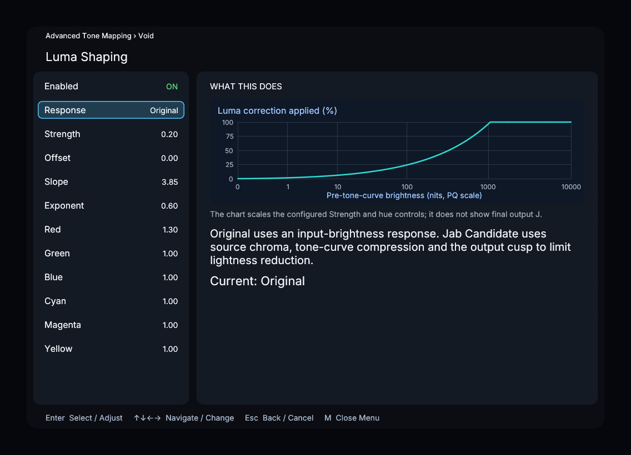This screenshot has height=455, width=631.
Task: Click the Pre-tone-curve brightness axis label
Action: 404,195
